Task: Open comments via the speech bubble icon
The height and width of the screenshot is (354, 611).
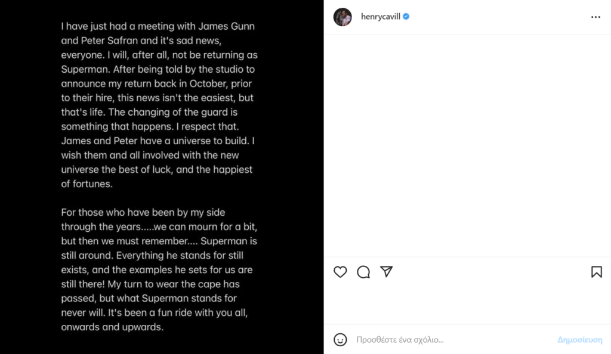Action: [x=363, y=272]
